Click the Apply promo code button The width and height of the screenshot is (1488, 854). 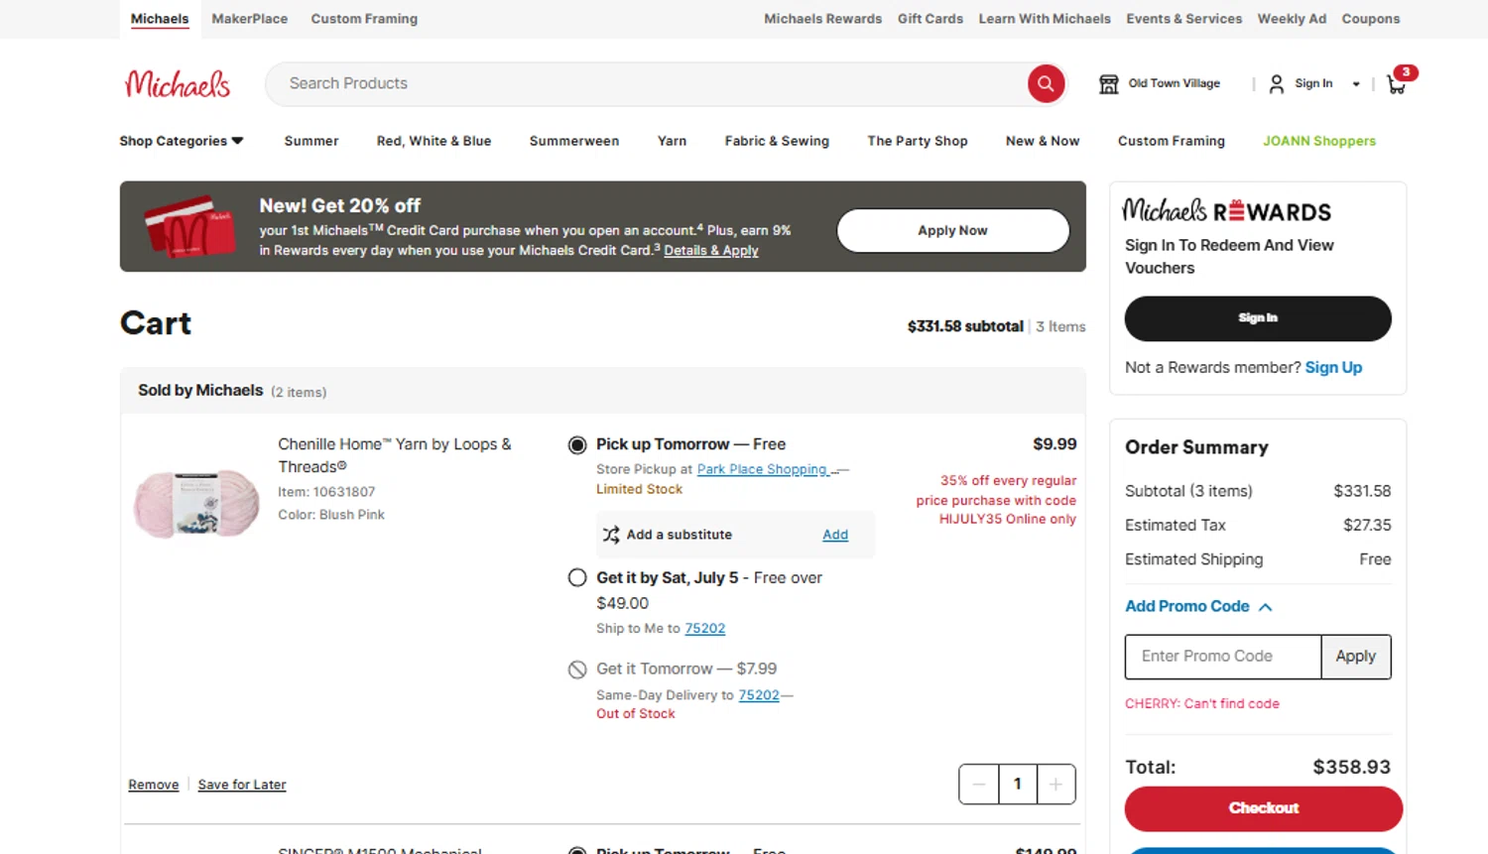[x=1356, y=657]
